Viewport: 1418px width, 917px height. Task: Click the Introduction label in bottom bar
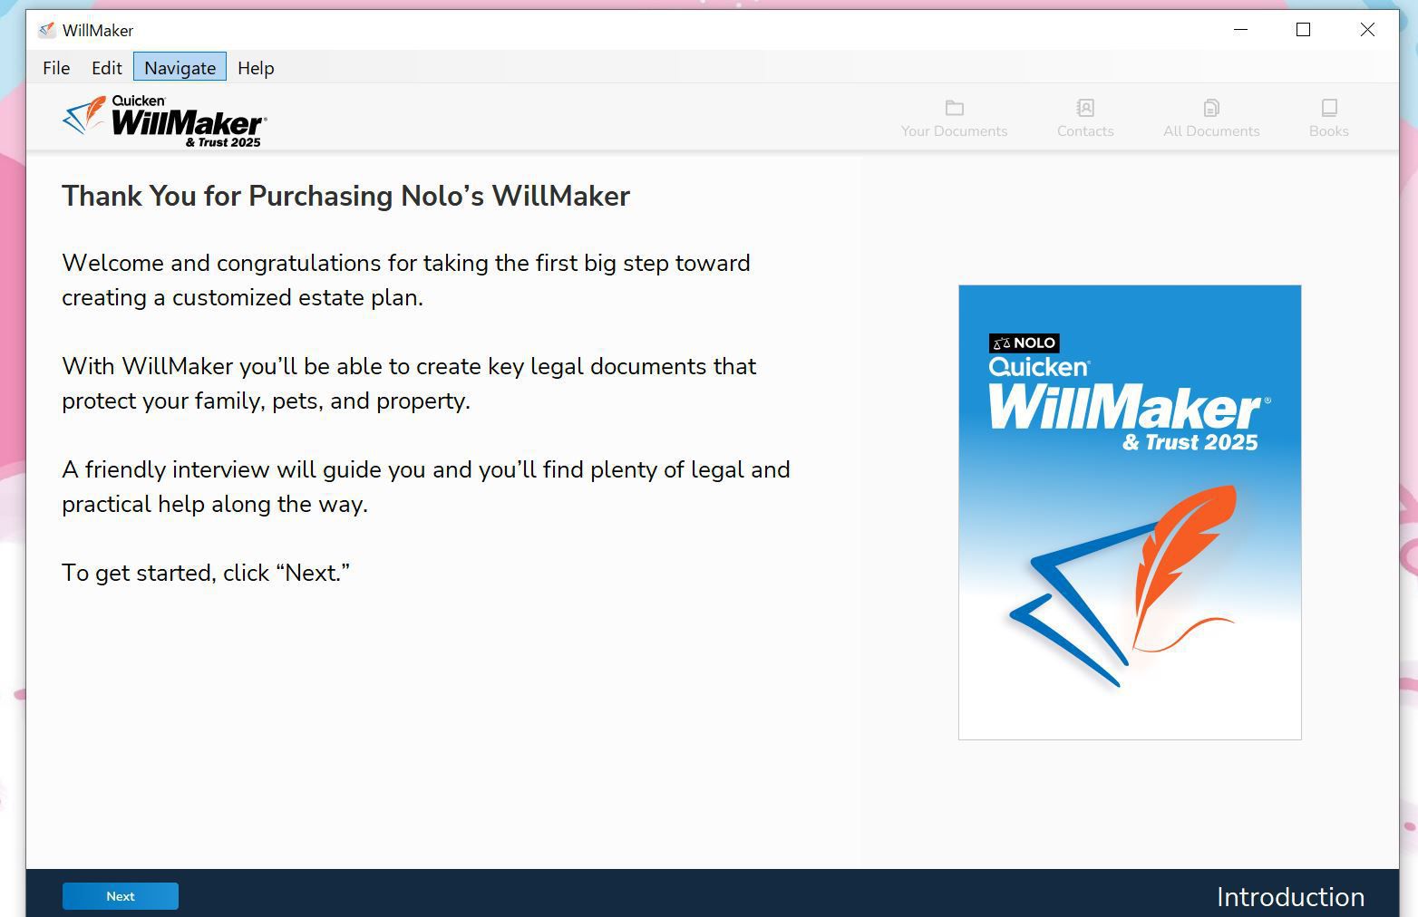tap(1289, 897)
